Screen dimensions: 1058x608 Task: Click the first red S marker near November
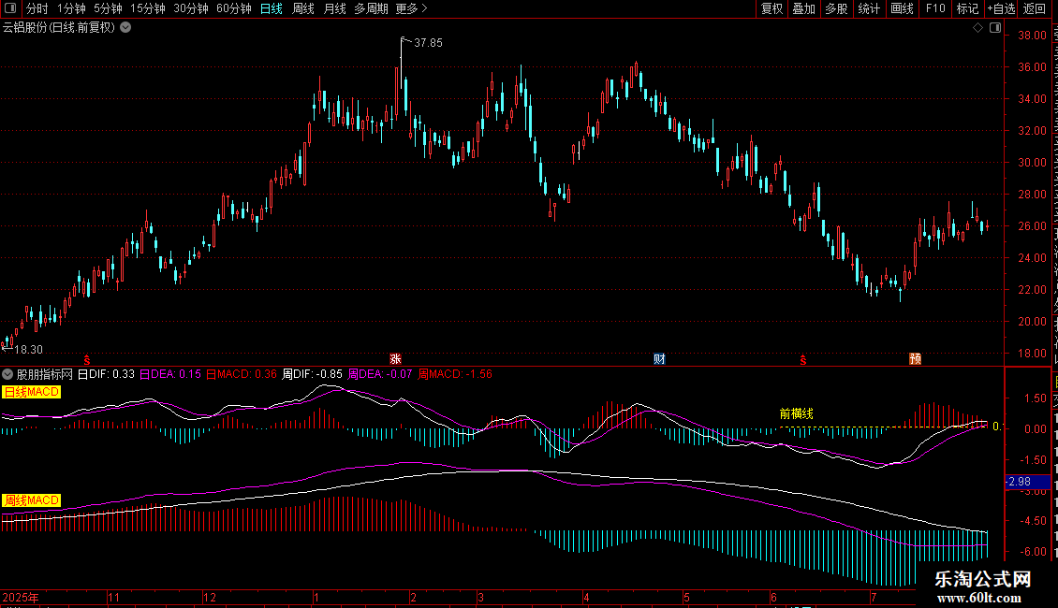point(87,360)
